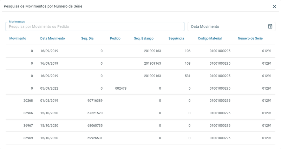
Task: Open the calendar date picker icon
Action: tap(270, 26)
